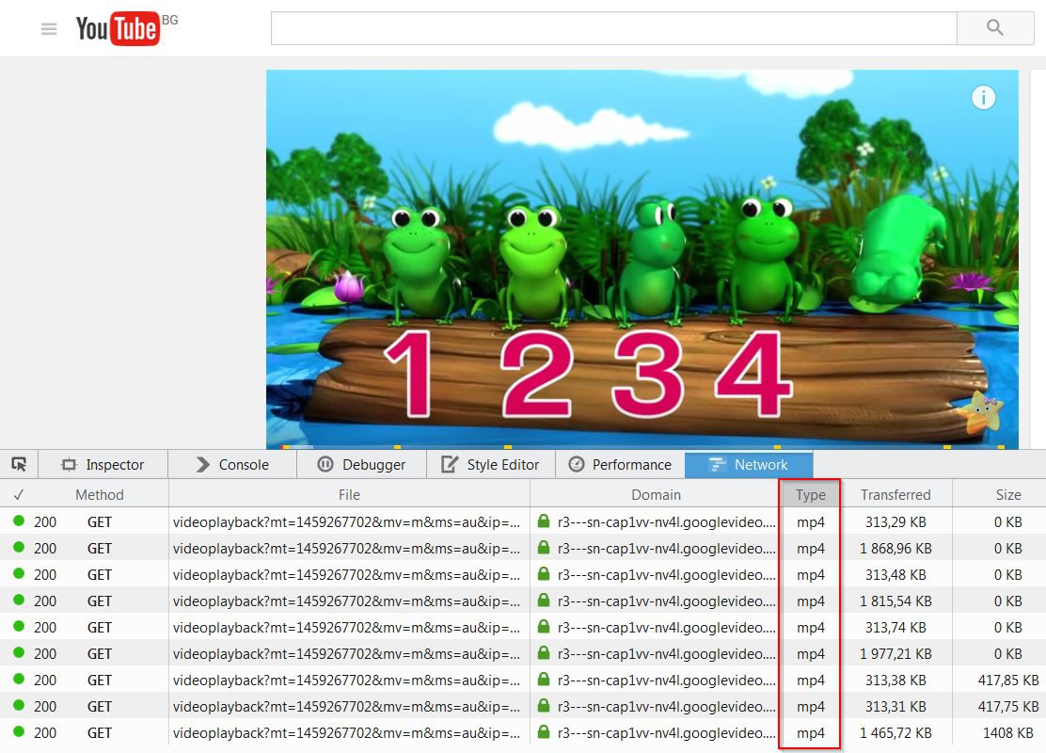Sort requests by Type column header
The image size is (1046, 753).
(x=810, y=494)
